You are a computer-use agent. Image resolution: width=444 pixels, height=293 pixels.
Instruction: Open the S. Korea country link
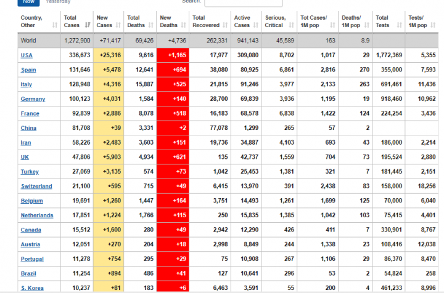tap(32, 288)
